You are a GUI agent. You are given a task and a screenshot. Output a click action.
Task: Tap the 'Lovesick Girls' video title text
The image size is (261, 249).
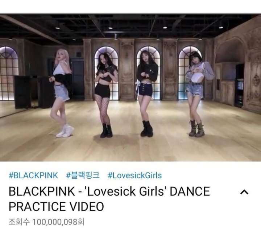coord(126,191)
